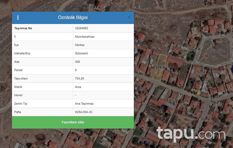This screenshot has height=148, width=233.
Task: Click the Pafta label
Action: coord(17,112)
